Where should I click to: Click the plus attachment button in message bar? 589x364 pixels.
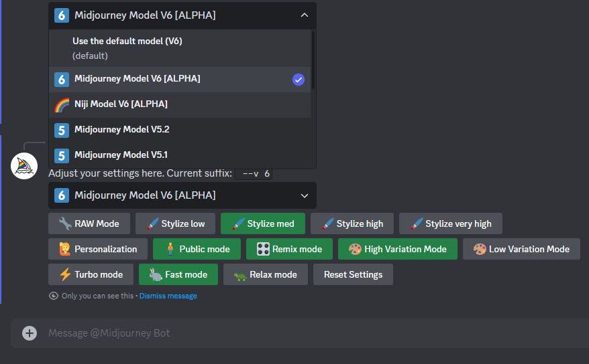pyautogui.click(x=30, y=333)
